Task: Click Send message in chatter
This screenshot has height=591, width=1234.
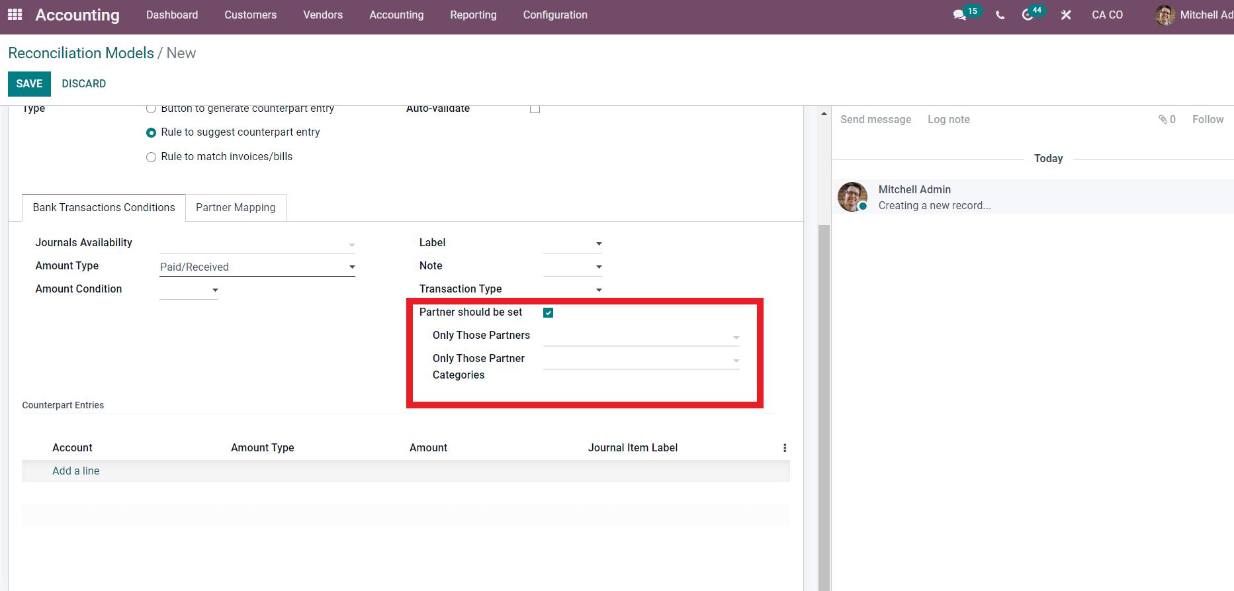Action: (x=875, y=119)
